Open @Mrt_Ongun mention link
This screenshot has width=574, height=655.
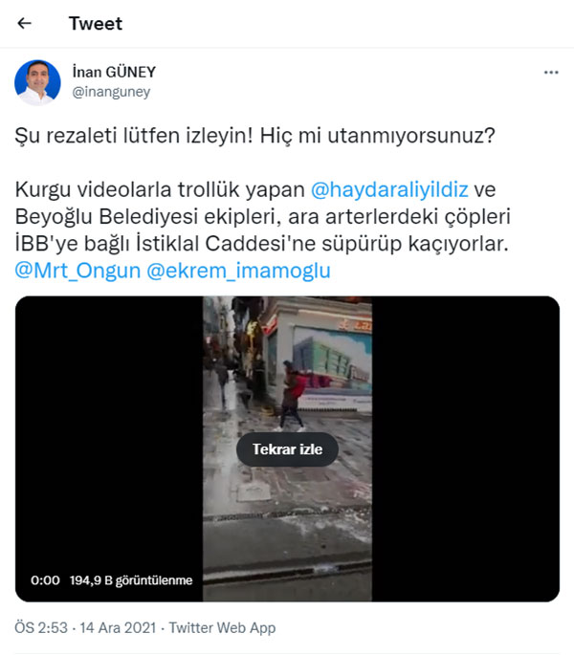click(77, 271)
